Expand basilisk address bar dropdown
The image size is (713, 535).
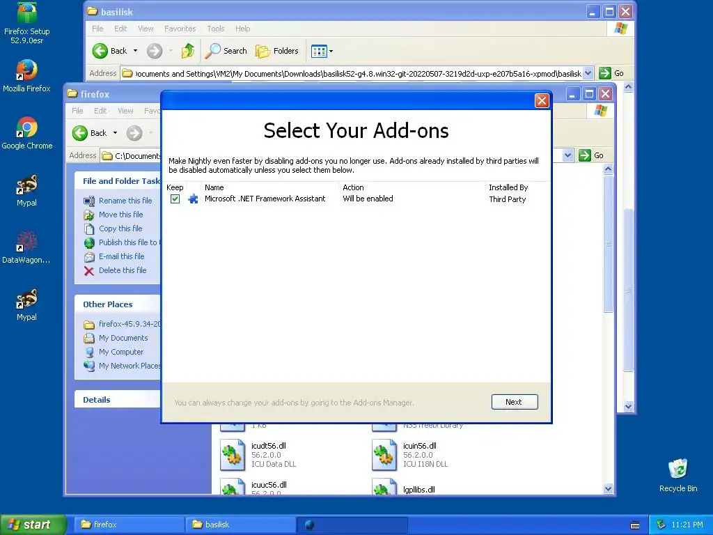click(588, 73)
